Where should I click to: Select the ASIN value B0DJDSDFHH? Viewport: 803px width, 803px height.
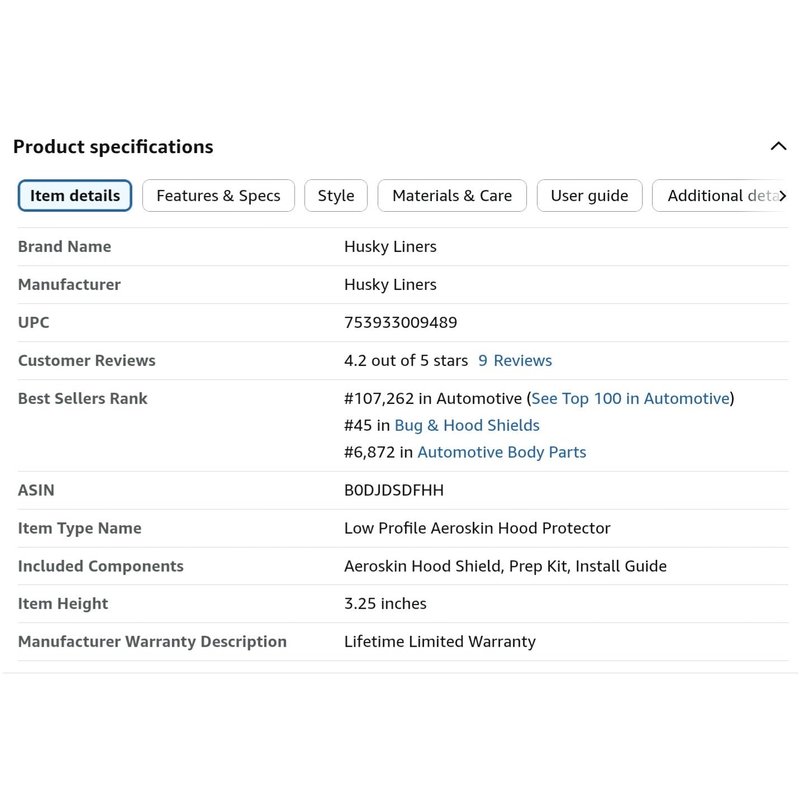pyautogui.click(x=393, y=490)
